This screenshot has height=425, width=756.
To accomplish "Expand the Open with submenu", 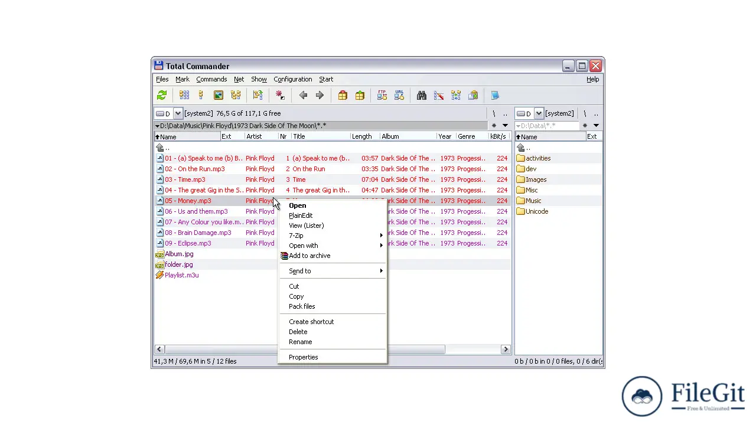I will coord(333,246).
